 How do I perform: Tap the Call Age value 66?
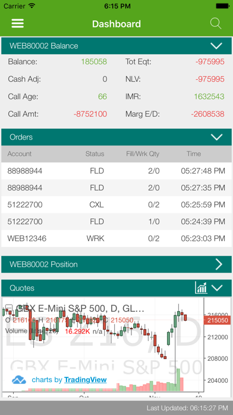point(102,97)
